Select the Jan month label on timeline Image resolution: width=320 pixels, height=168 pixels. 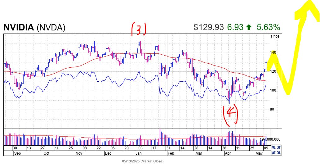tap(138, 153)
